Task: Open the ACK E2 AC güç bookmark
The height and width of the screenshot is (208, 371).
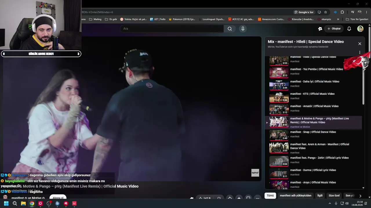Action: click(241, 19)
